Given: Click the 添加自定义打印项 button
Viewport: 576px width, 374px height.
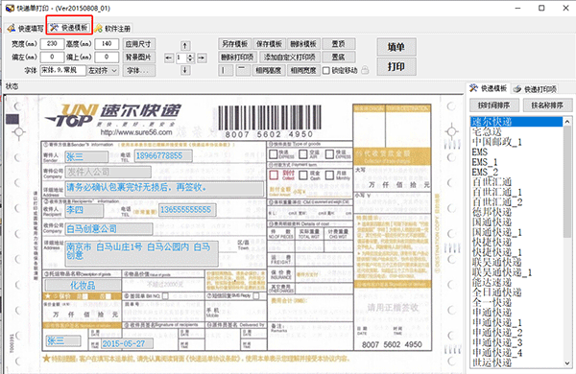Looking at the screenshot, I should [290, 58].
